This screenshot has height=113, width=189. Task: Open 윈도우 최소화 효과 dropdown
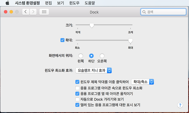tap(93, 71)
